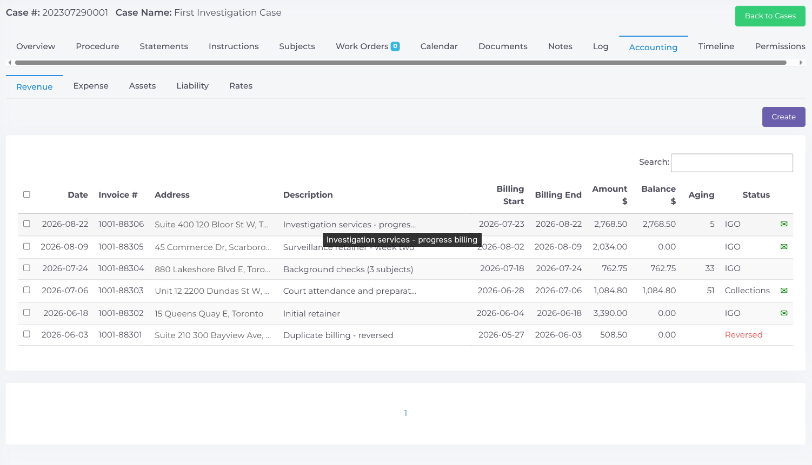Click the 3,390.00 amount cell

click(610, 313)
